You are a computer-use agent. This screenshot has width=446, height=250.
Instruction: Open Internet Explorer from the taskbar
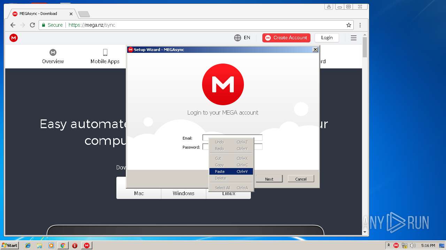pos(28,245)
